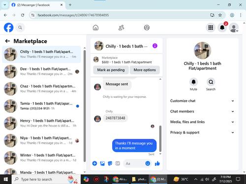
Task: Open Chrome profile icon
Action: pos(232,15)
